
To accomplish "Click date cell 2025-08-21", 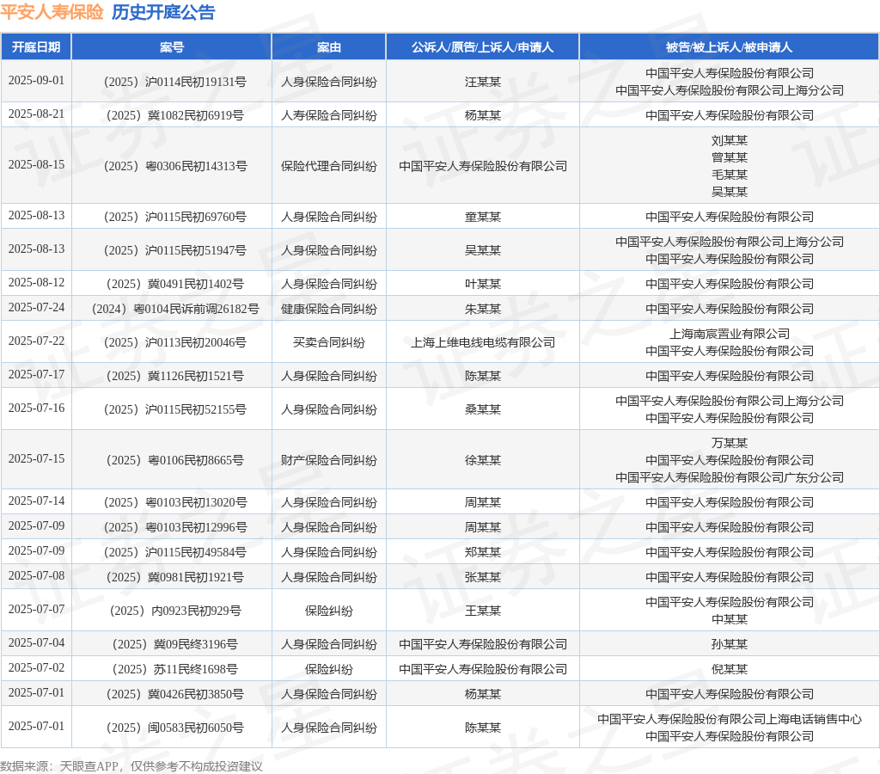I will (36, 114).
